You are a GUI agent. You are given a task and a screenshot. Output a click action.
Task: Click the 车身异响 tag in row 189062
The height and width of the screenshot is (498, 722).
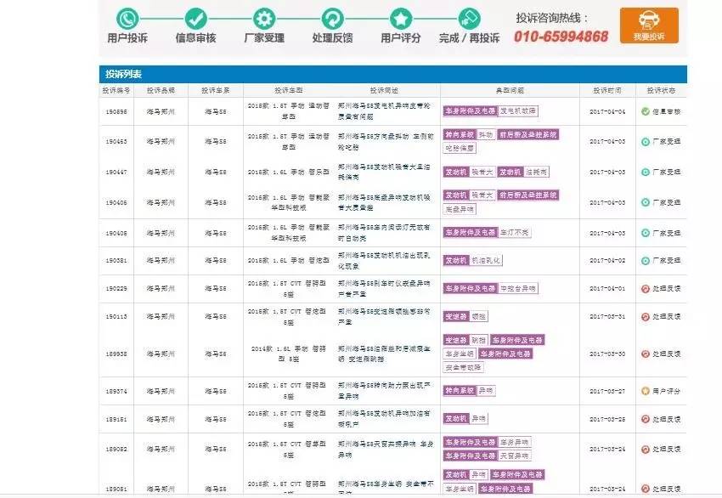click(515, 442)
